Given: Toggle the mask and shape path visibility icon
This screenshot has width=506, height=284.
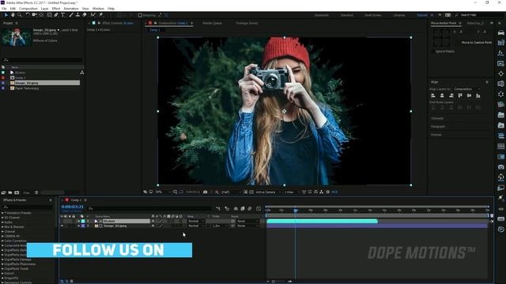Looking at the screenshot, I should 181,192.
